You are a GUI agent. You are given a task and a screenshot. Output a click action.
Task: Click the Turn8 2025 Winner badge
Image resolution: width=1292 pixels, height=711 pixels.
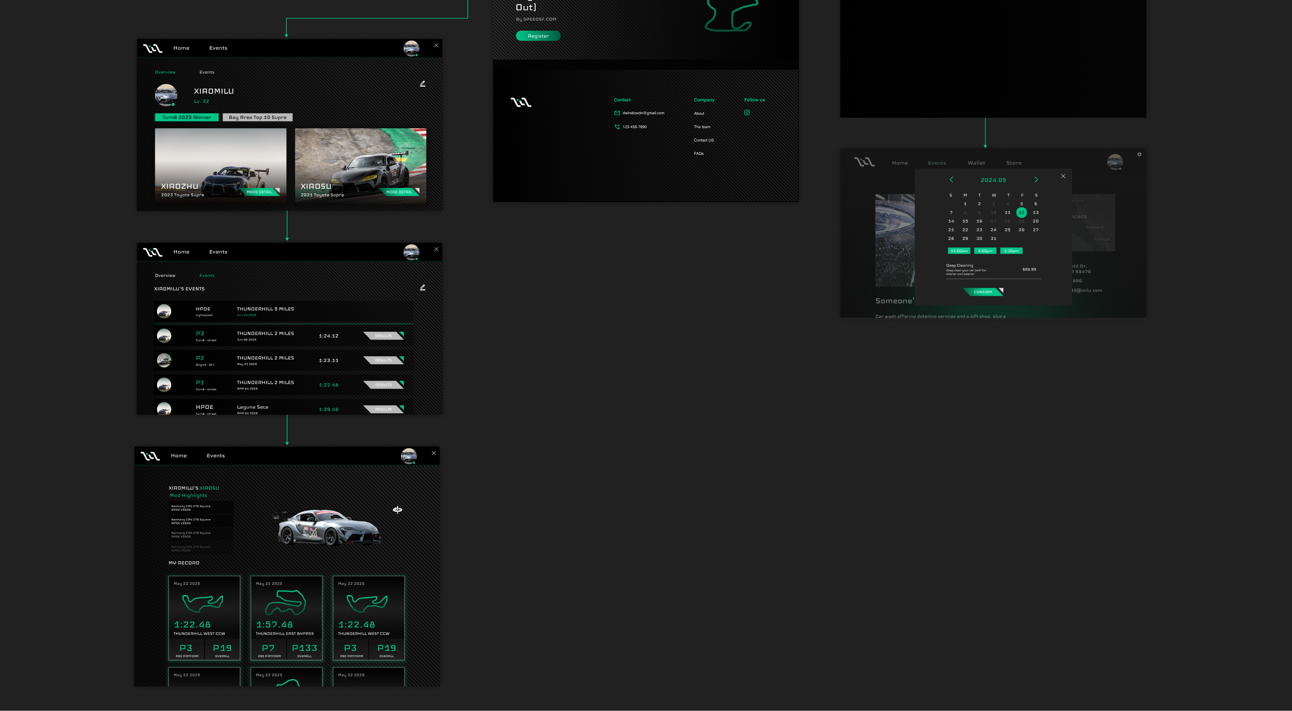(186, 117)
